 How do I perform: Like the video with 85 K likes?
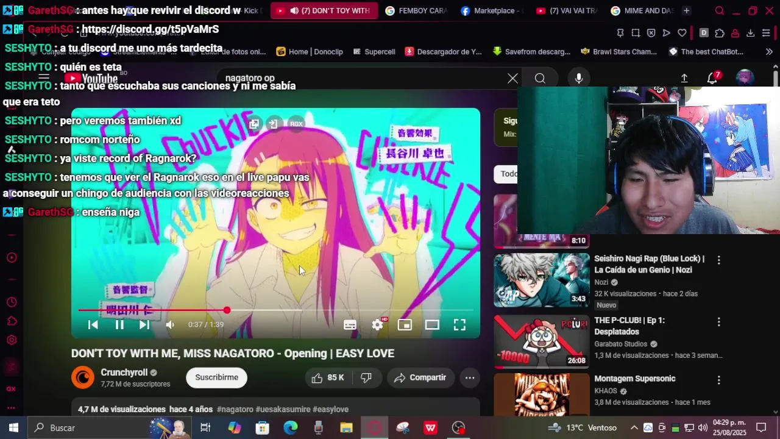click(x=328, y=378)
